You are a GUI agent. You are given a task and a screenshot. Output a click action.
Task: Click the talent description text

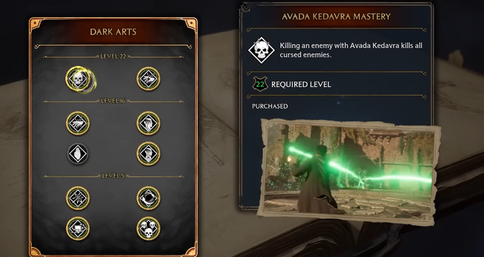coord(351,50)
